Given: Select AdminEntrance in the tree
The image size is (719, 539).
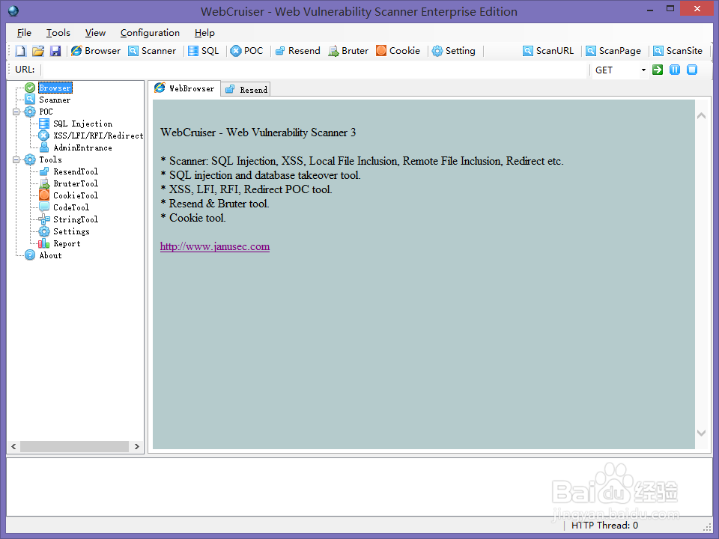Looking at the screenshot, I should pyautogui.click(x=82, y=147).
